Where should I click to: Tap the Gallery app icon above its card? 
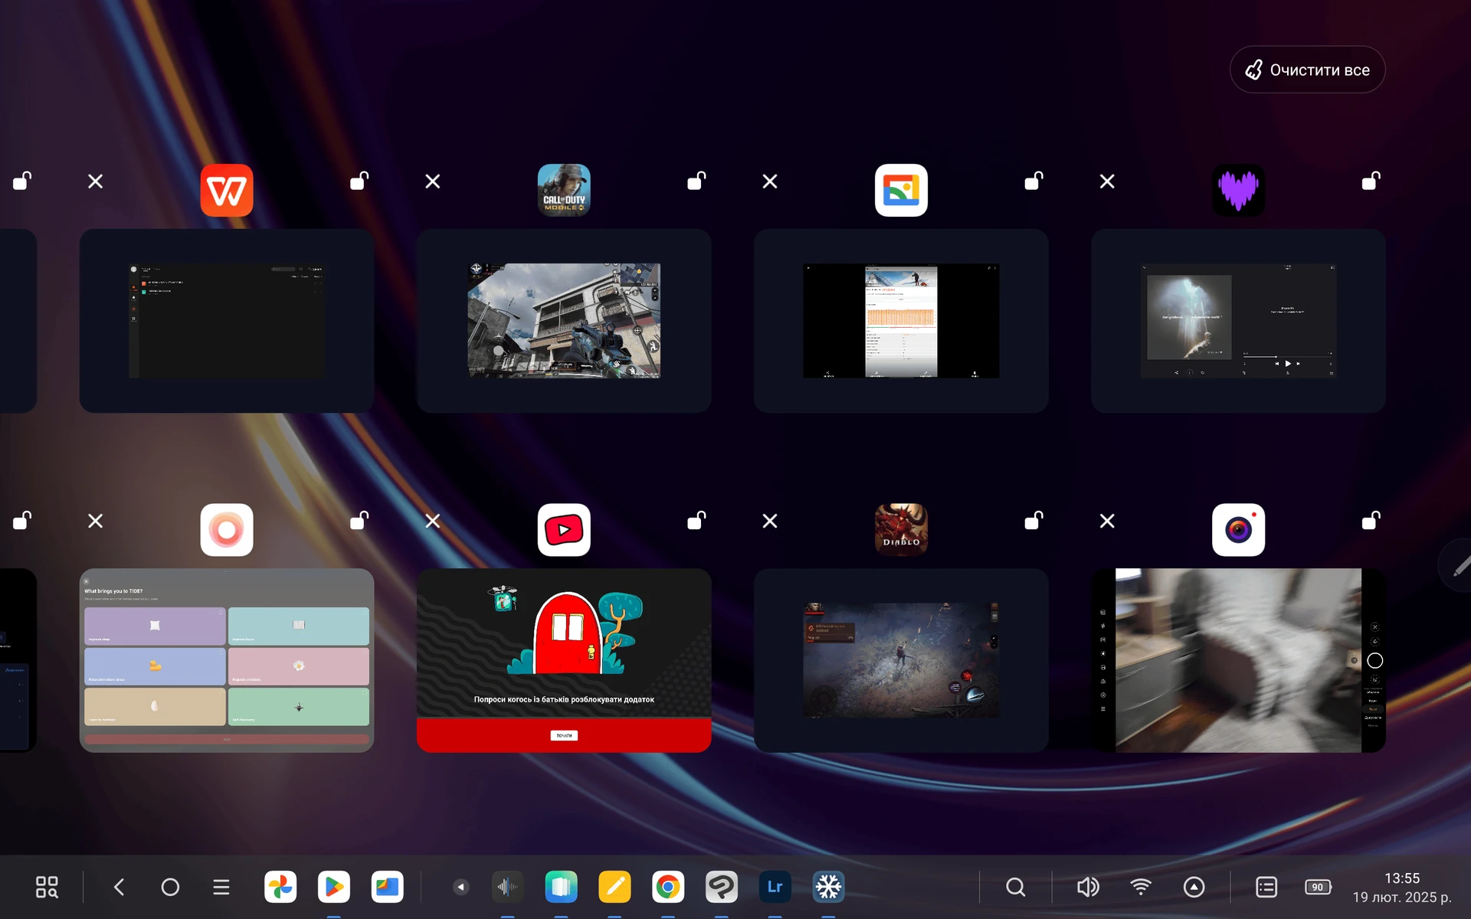tap(901, 190)
